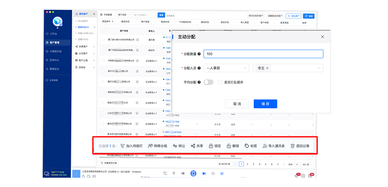This screenshot has width=388, height=187.
Task: Open 客户管理 in the left sidebar
Action: tap(57, 43)
